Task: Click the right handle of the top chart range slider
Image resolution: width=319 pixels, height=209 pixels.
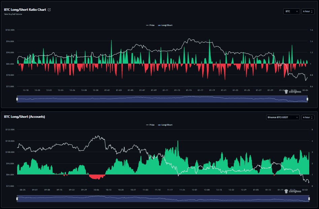Action: (308, 99)
